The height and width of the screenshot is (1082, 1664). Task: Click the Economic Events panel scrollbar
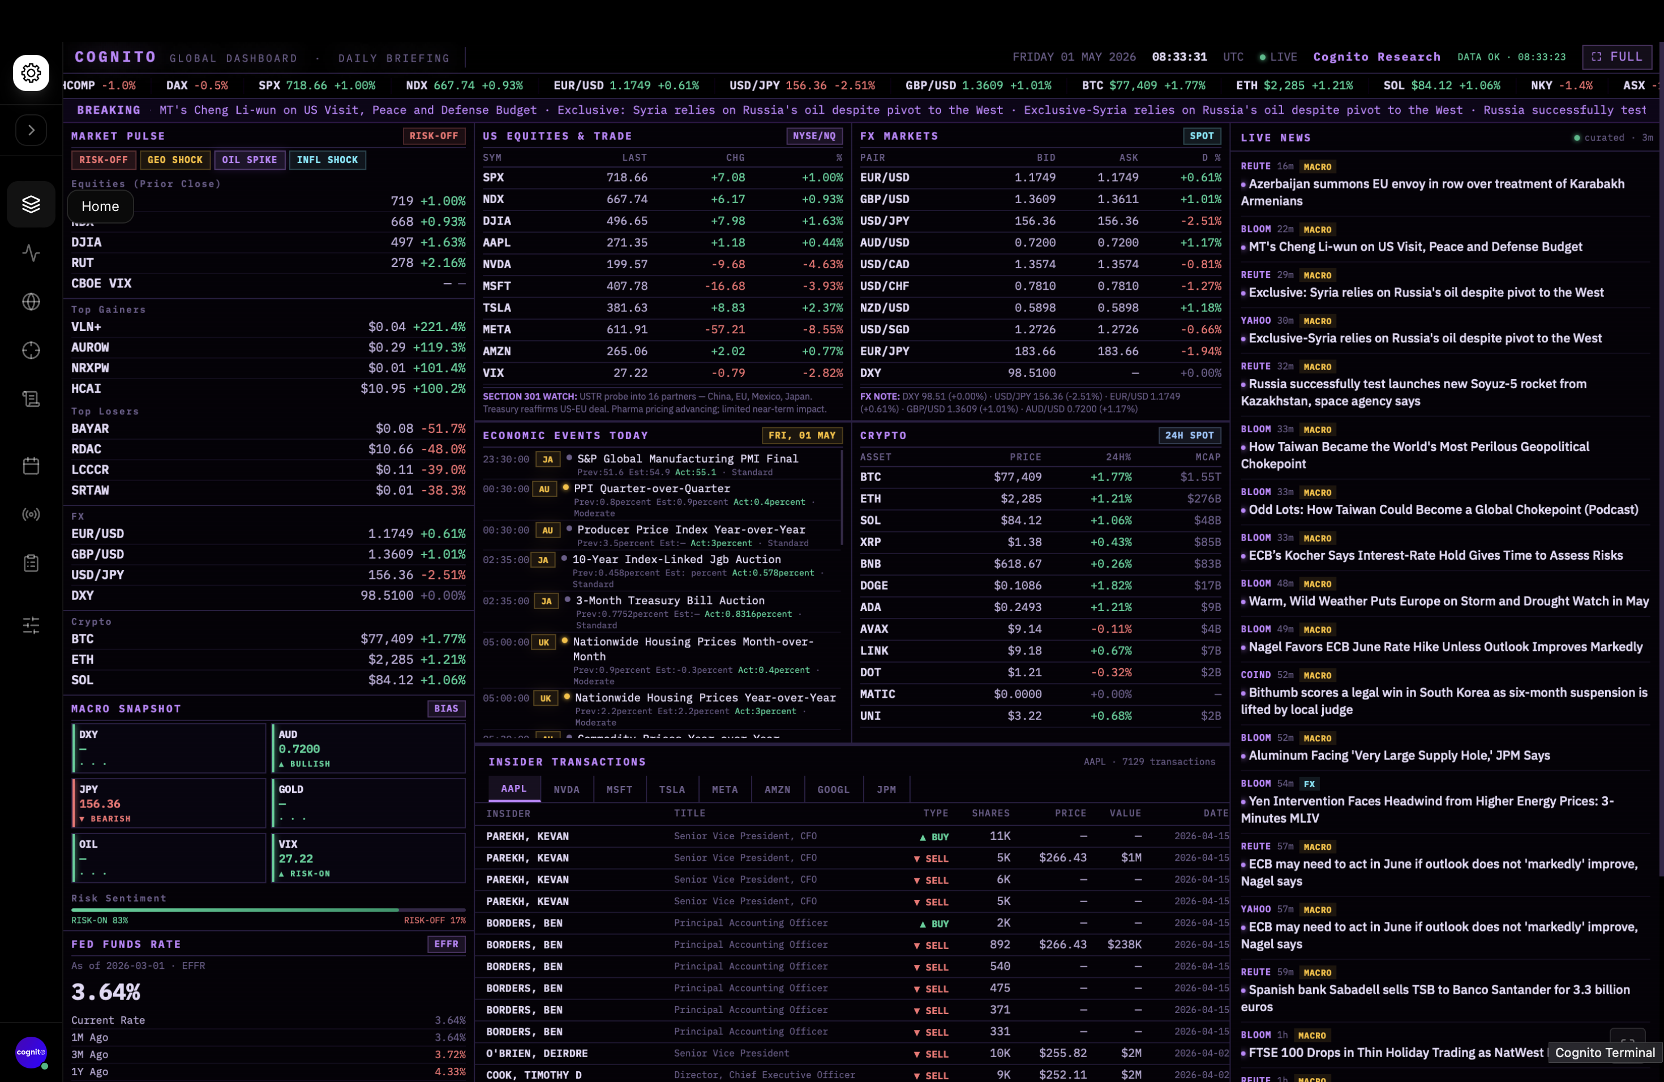842,497
